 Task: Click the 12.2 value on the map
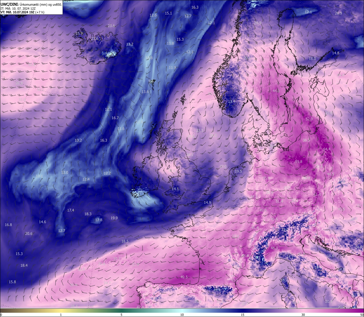107,173
